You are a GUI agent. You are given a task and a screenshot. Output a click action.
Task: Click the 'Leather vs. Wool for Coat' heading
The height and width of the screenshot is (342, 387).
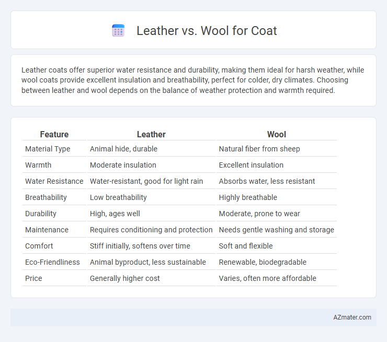[x=207, y=31]
